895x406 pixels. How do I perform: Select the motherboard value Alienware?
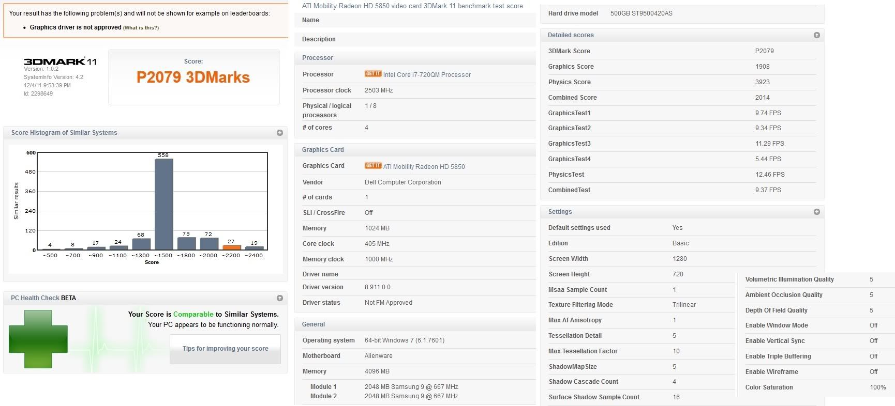click(x=379, y=356)
